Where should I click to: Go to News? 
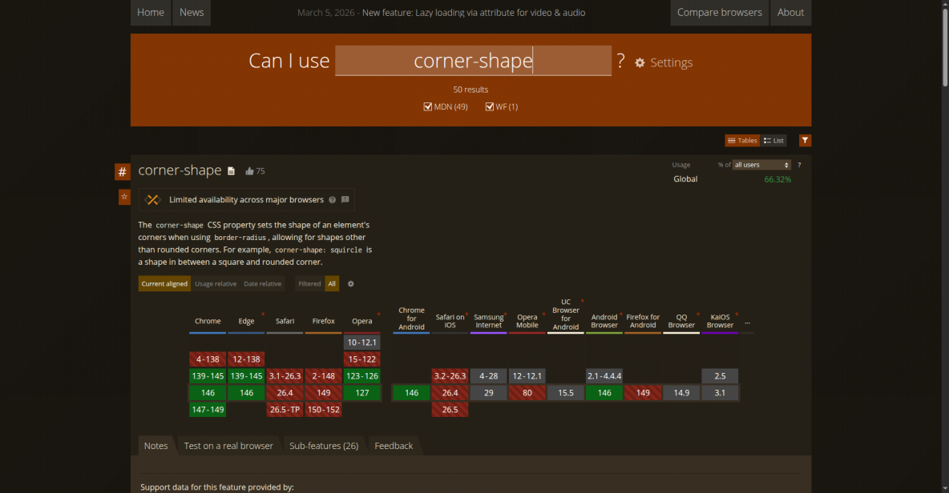tap(192, 13)
